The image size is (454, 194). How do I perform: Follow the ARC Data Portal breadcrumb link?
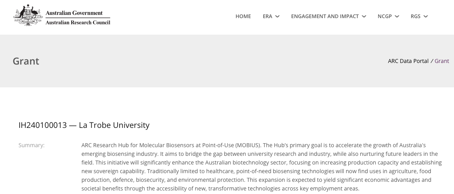tap(408, 61)
